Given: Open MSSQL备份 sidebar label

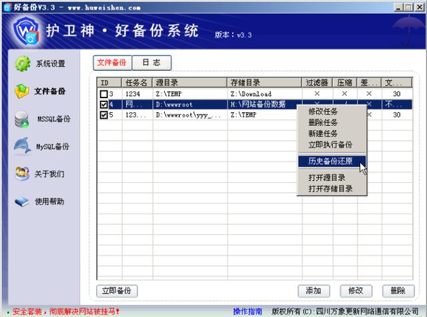Looking at the screenshot, I should pos(53,119).
